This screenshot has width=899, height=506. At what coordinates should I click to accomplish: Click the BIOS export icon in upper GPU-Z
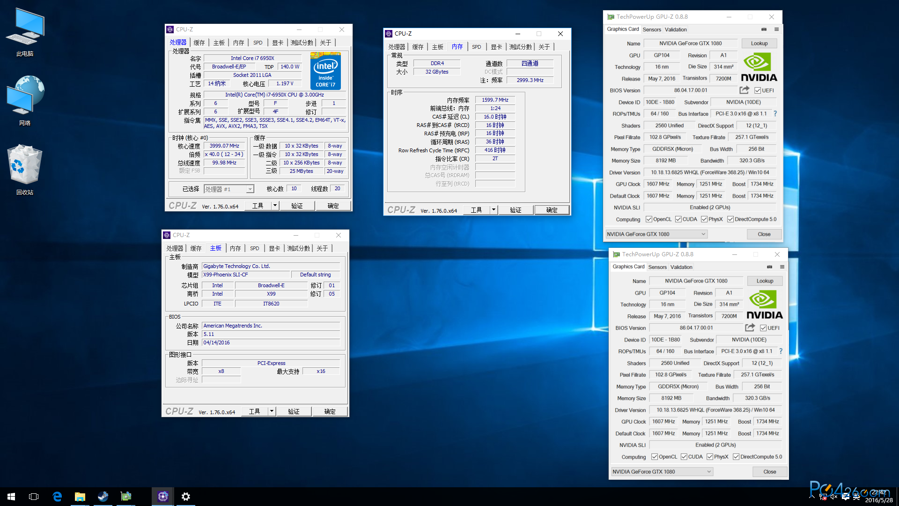coord(744,90)
